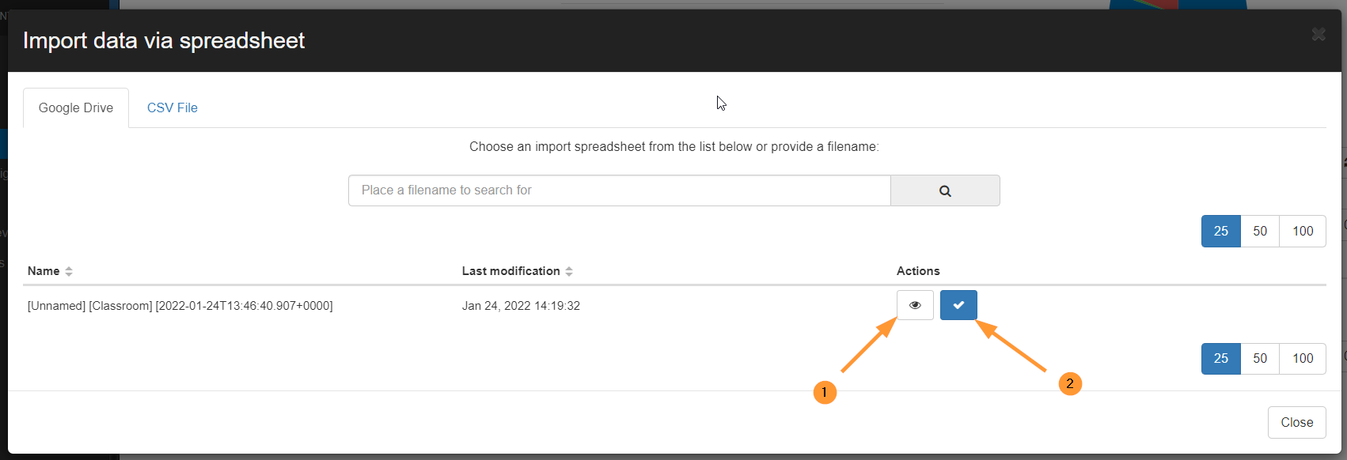Screen dimensions: 1347x460
Task: Preview the spreadsheet with the eye icon
Action: click(915, 305)
